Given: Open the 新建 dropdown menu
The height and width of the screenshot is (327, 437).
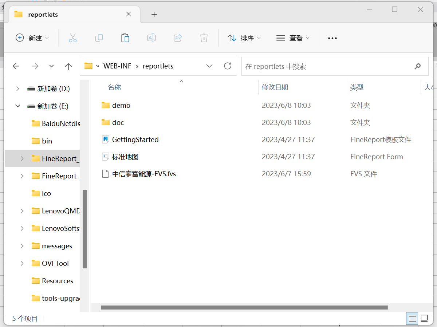Looking at the screenshot, I should click(x=32, y=38).
